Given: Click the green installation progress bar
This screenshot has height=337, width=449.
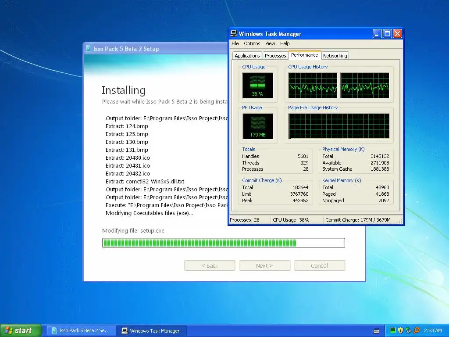Looking at the screenshot, I should coord(223,243).
